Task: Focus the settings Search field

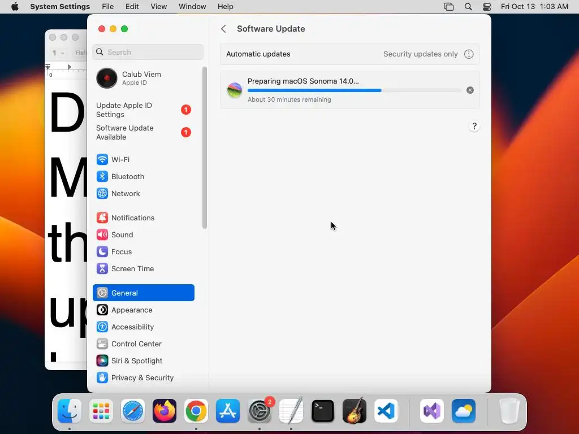Action: 148,52
